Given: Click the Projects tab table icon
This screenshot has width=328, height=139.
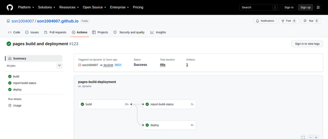Looking at the screenshot, I should (94, 32).
